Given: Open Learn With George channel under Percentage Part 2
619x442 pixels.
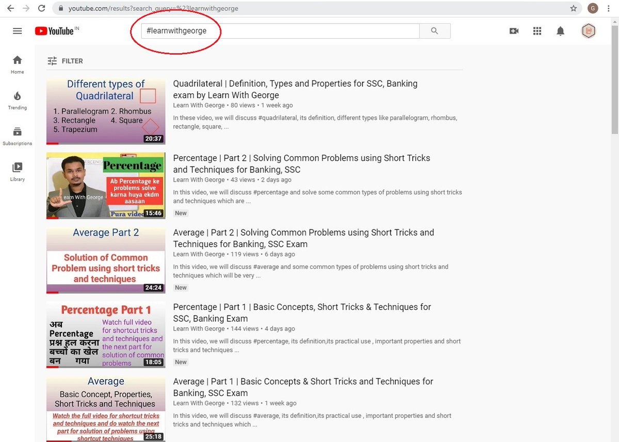Looking at the screenshot, I should point(199,180).
